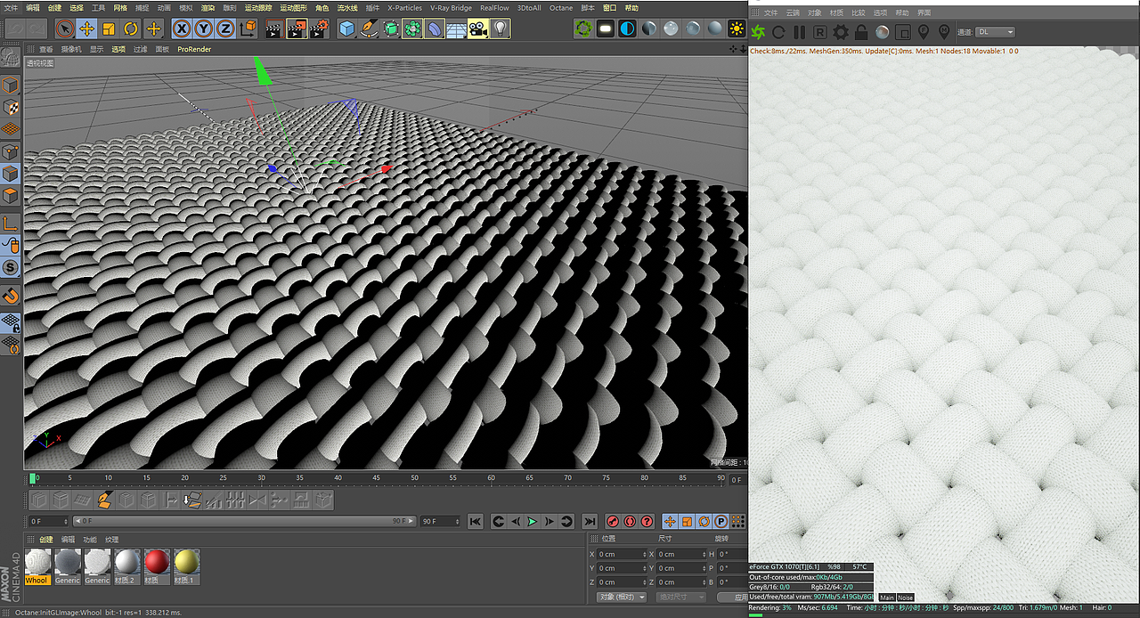Toggle Octane camera lock padlock icon
1140x618 pixels.
point(861,32)
